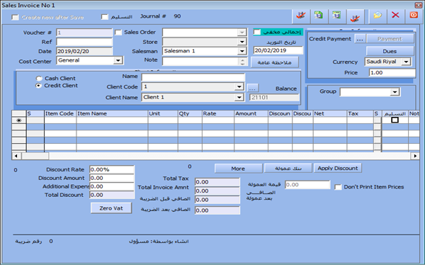Click the Zero Vat button
Image resolution: width=425 pixels, height=265 pixels.
[x=111, y=208]
